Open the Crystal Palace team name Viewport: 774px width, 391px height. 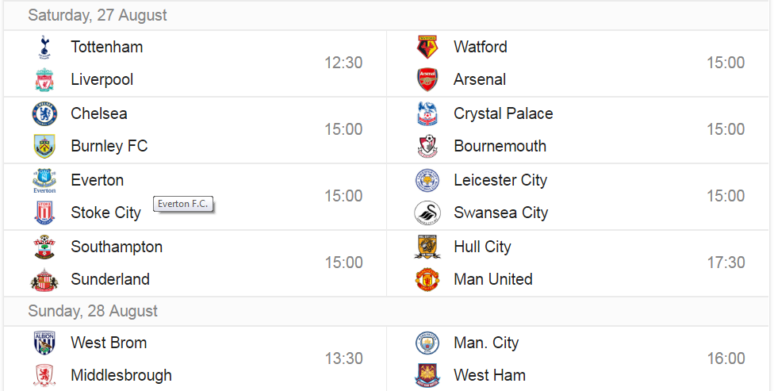coord(503,113)
